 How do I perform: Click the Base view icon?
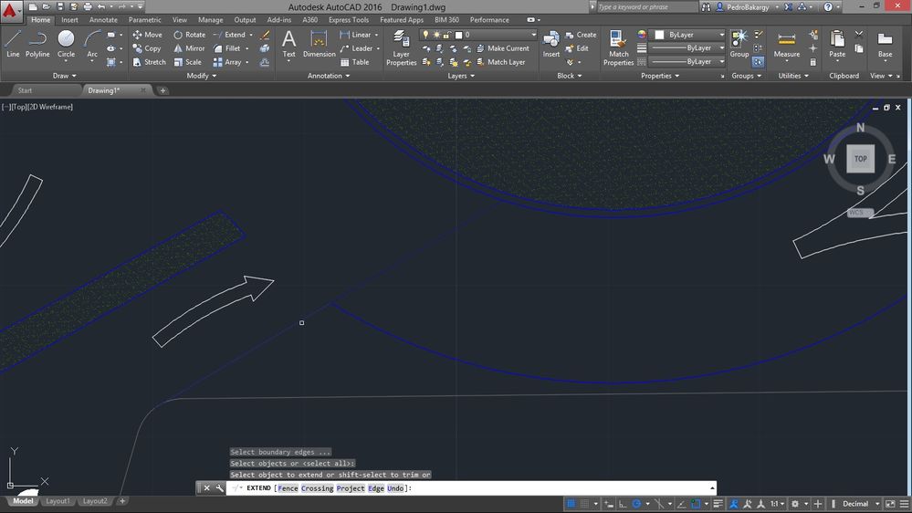885,44
